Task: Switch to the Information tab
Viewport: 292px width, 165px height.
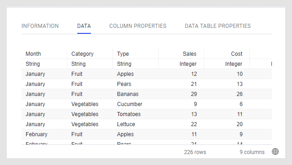Action: [x=40, y=26]
